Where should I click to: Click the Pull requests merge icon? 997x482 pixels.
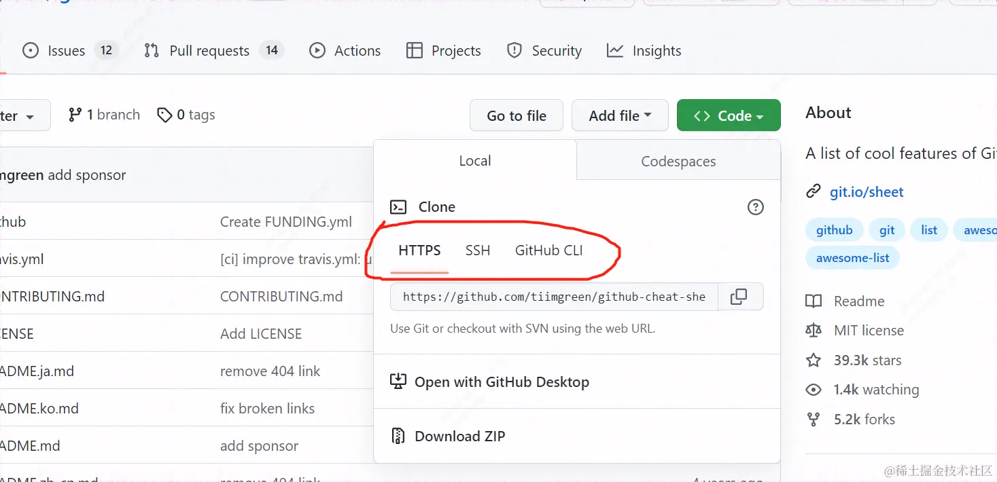152,51
